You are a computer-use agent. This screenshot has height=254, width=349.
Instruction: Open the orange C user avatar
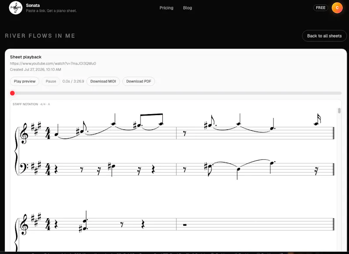click(337, 8)
